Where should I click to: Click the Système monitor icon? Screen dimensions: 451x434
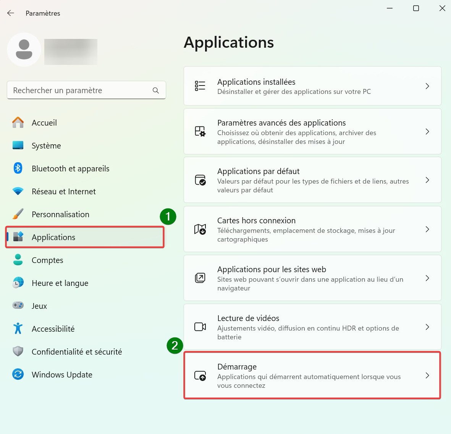[18, 145]
